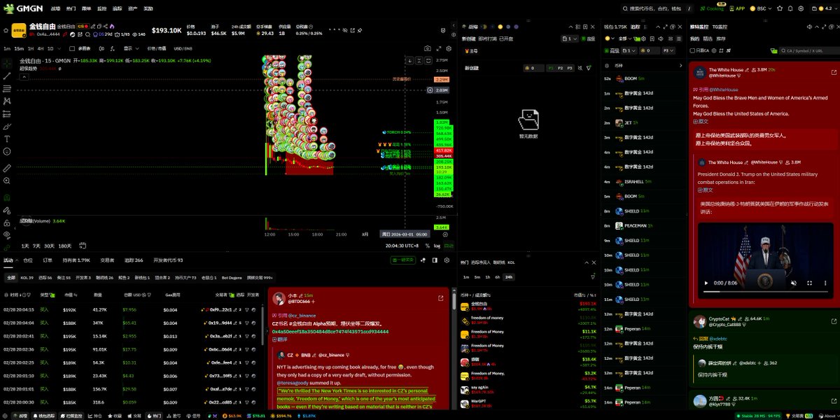This screenshot has width=840, height=420.
Task: Open The White House tweet externally
Action: (833, 72)
